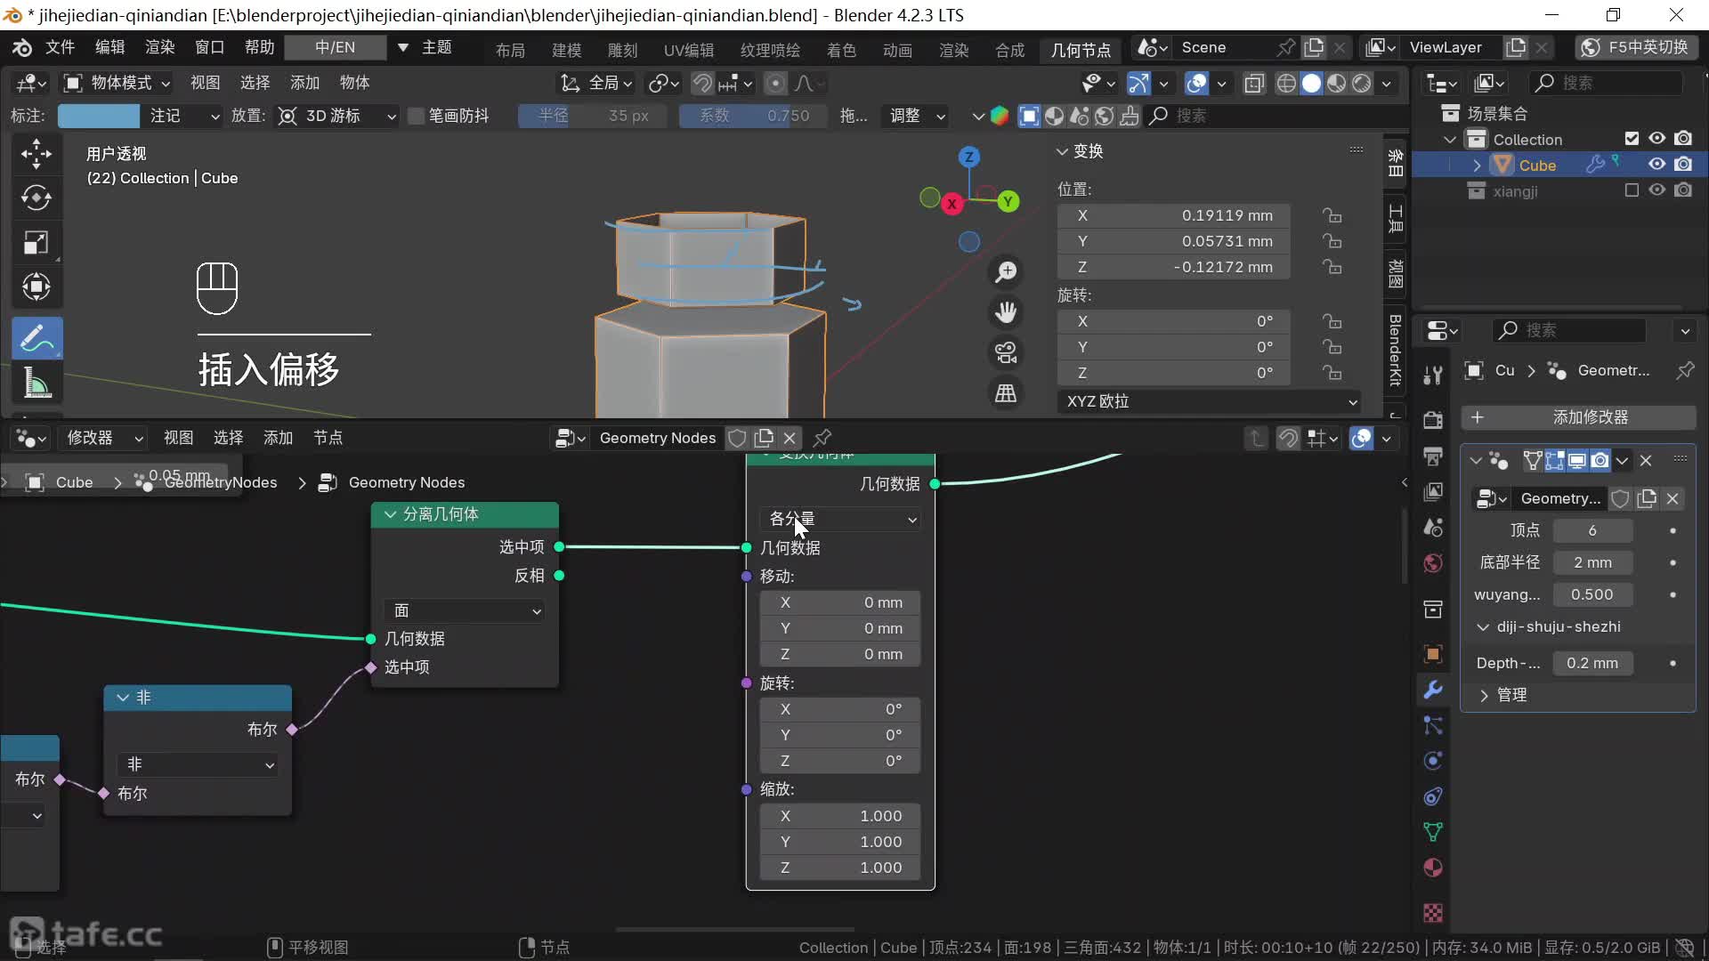1709x961 pixels.
Task: Select the Move tool
Action: click(36, 153)
